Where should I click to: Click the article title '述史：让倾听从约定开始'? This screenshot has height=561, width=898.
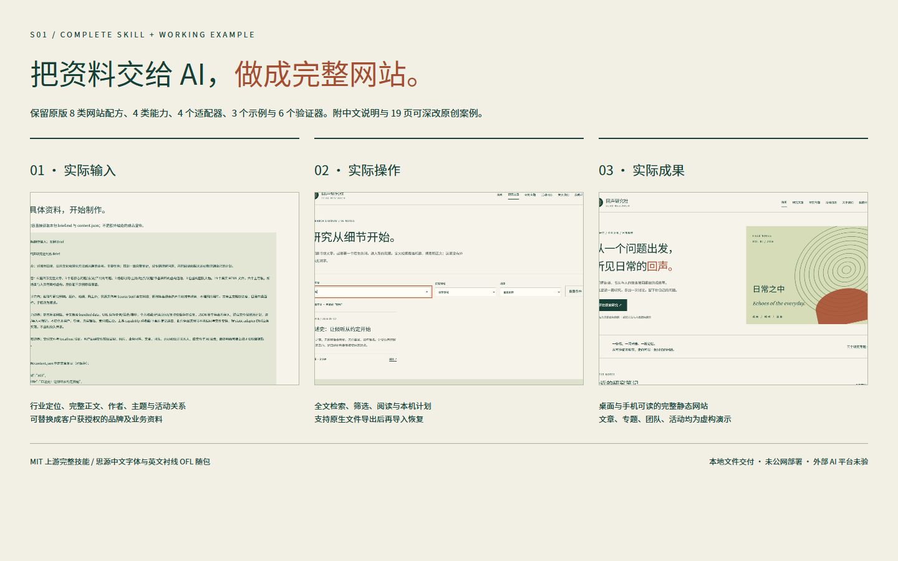(x=342, y=329)
